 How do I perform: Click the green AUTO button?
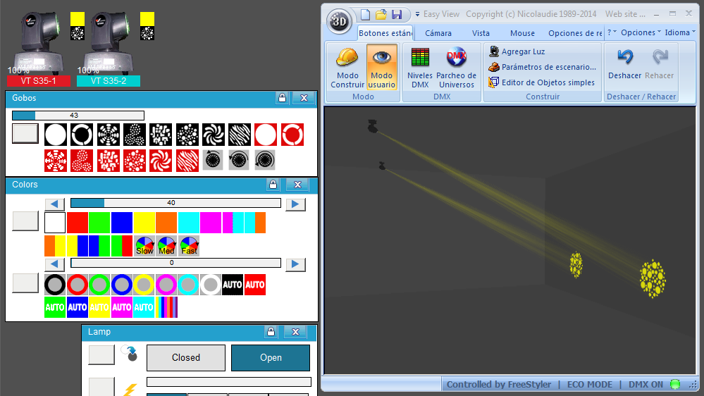click(55, 307)
